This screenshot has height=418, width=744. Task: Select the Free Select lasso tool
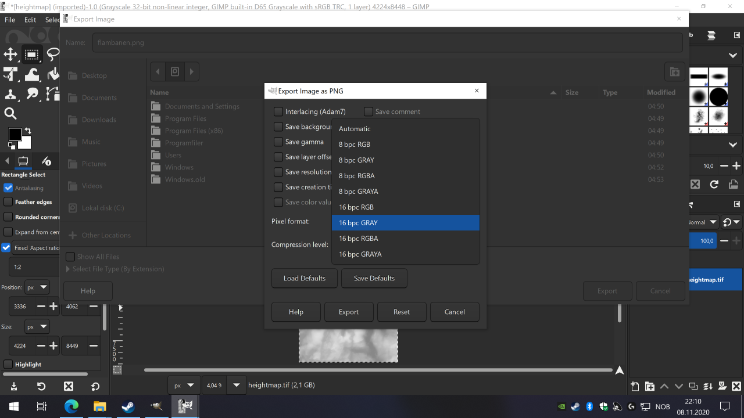click(53, 55)
